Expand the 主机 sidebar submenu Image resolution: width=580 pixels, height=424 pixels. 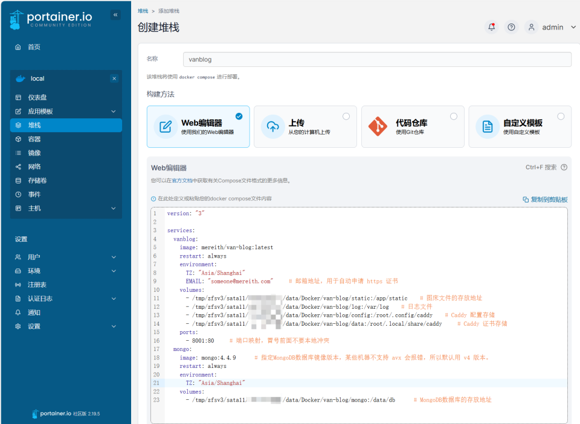coord(114,209)
